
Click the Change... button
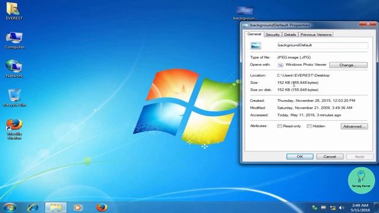coord(348,65)
